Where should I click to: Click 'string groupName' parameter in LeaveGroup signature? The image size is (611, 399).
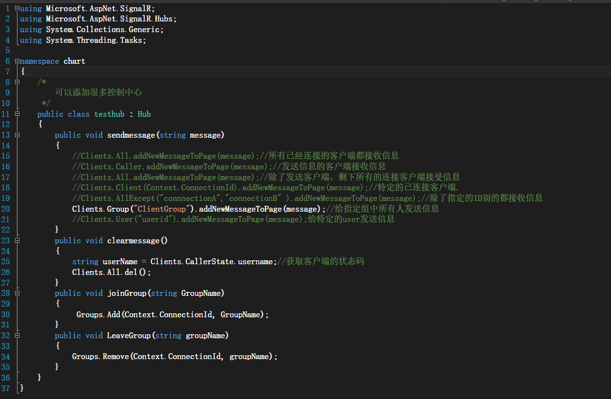click(190, 336)
